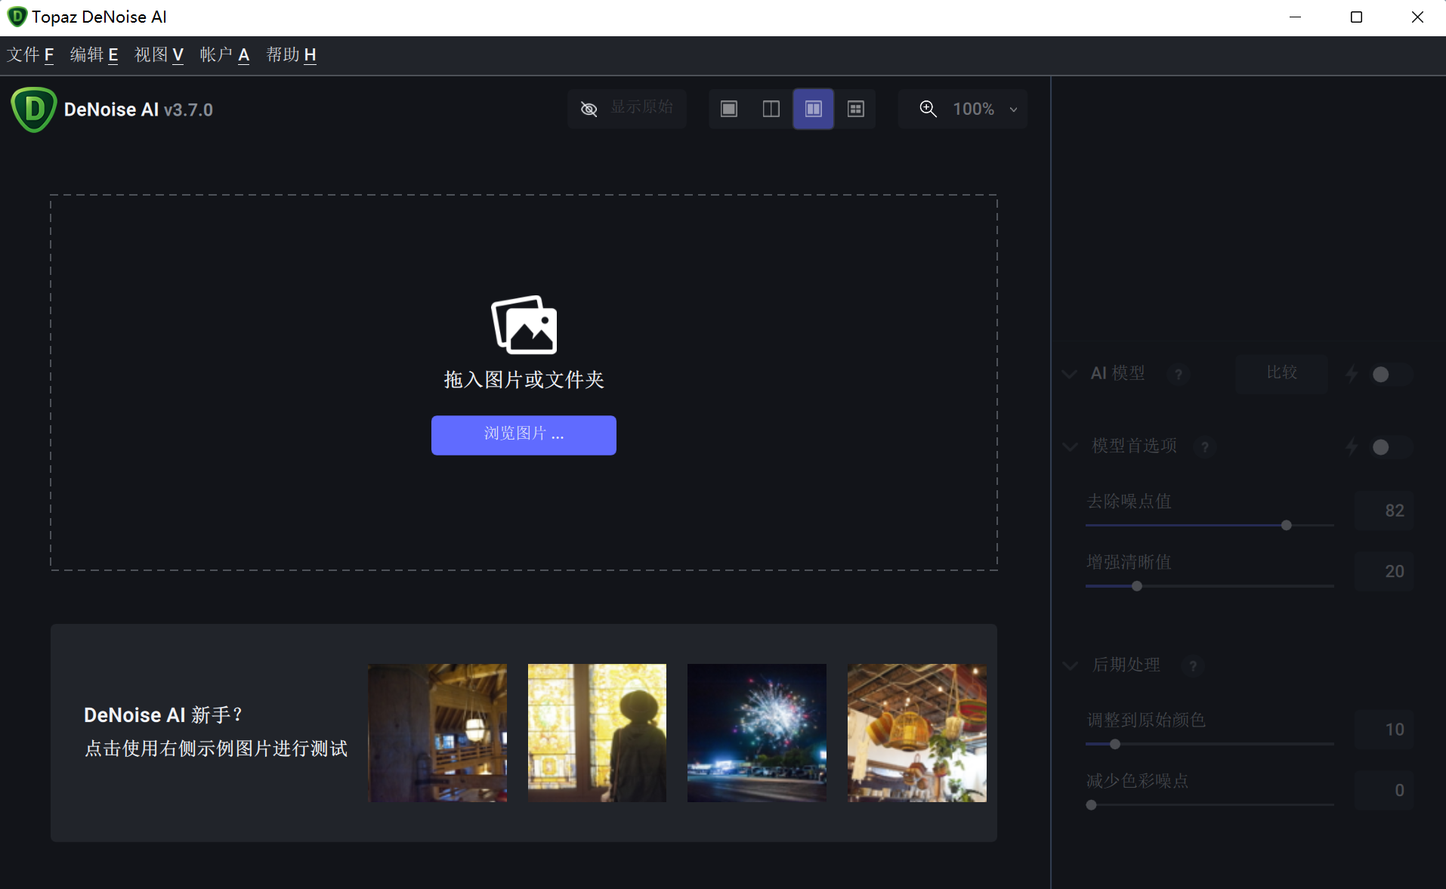Toggle 显示原始 show original button
This screenshot has height=889, width=1446.
626,109
